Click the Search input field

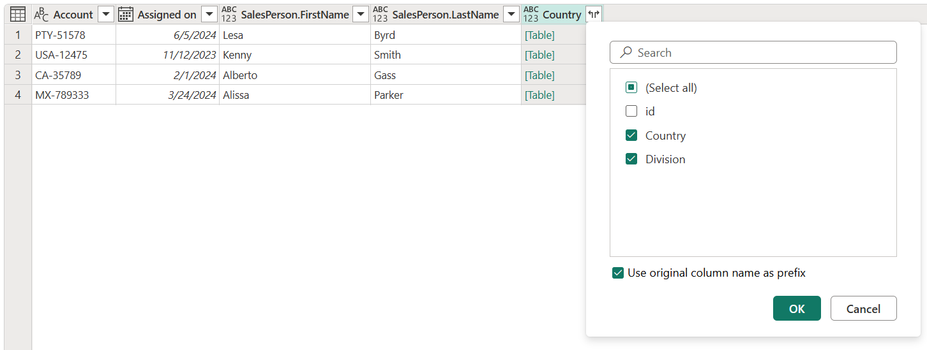(753, 52)
